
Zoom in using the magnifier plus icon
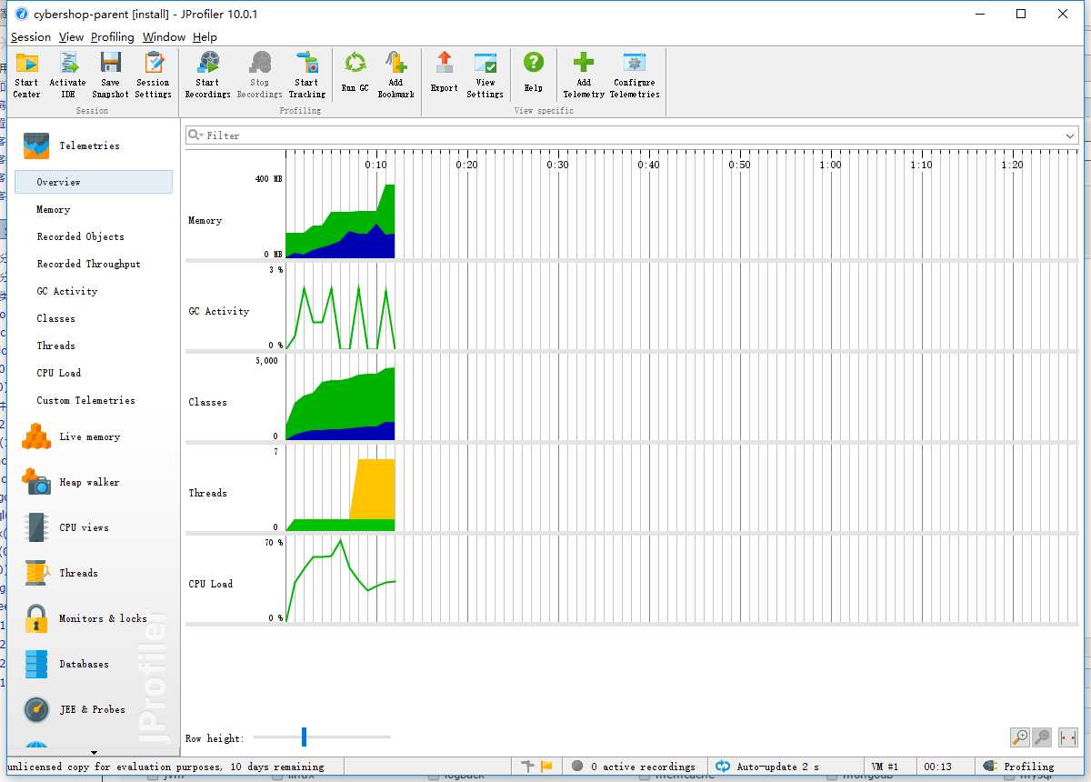click(1020, 737)
